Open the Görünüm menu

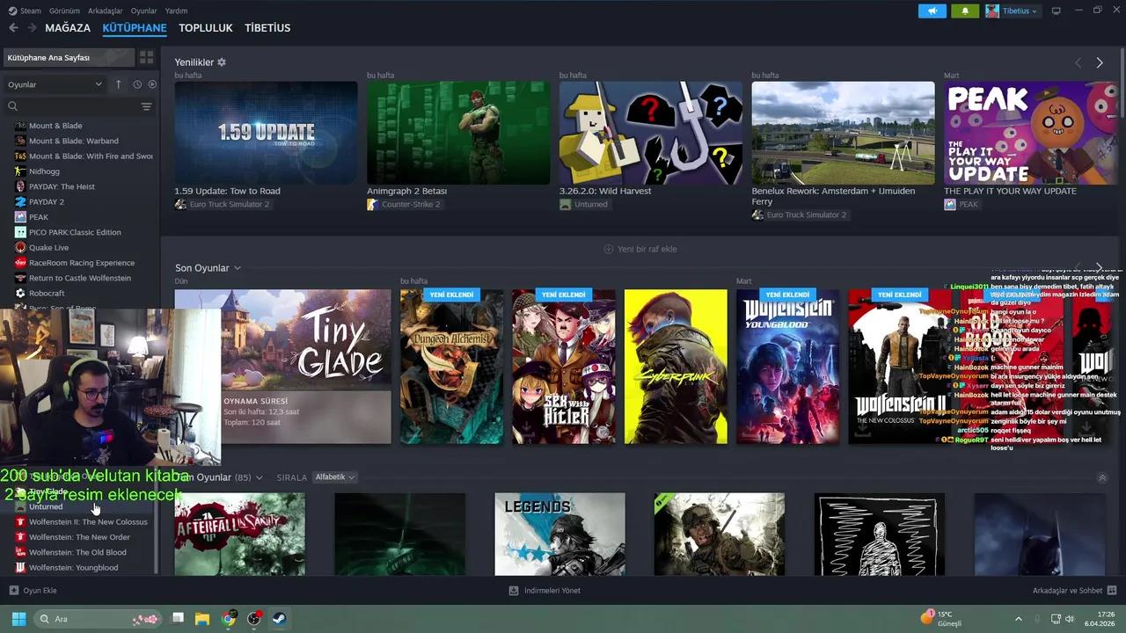(x=64, y=11)
